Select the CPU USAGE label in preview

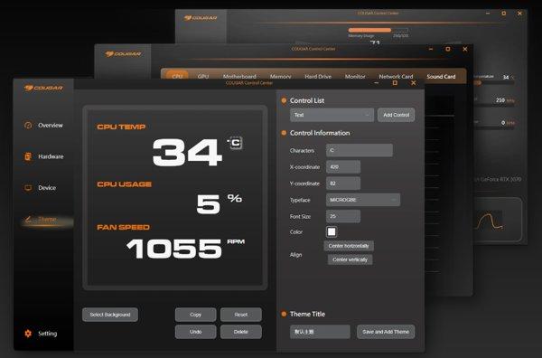[125, 184]
